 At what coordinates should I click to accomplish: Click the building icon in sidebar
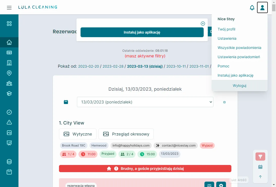(x=9, y=63)
